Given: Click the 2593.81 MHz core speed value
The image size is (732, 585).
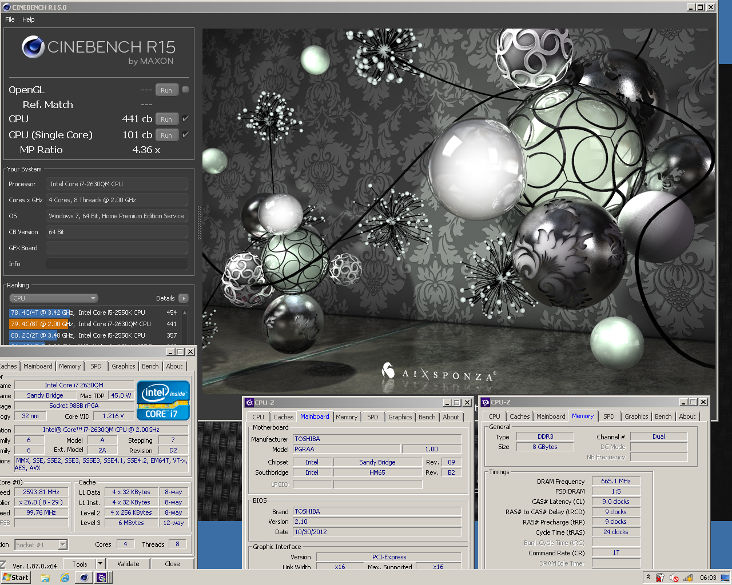Looking at the screenshot, I should coord(41,492).
